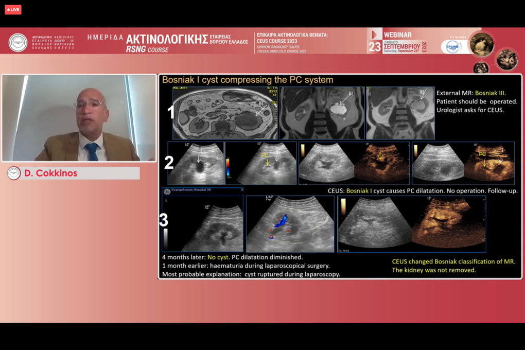Click the slide title 'Bosniak I cyst compressing'
Screen dimensions: 525x350
tap(248, 80)
